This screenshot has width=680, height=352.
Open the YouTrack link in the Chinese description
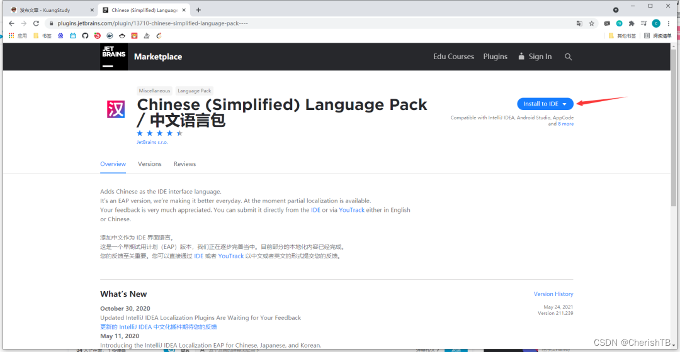(x=230, y=256)
